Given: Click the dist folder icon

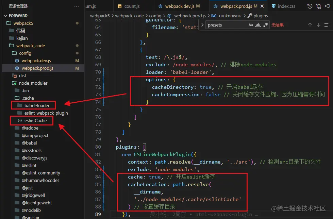Looking at the screenshot, I should click(14, 75).
